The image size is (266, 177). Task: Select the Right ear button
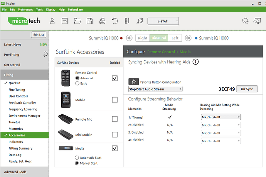click(143, 38)
